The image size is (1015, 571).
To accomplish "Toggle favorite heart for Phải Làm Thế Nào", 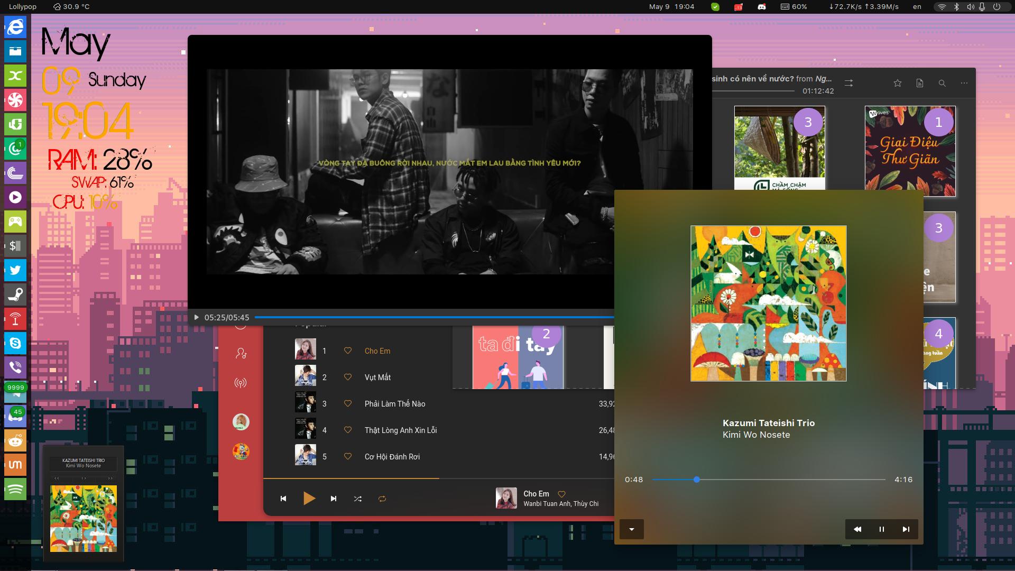I will 348,403.
